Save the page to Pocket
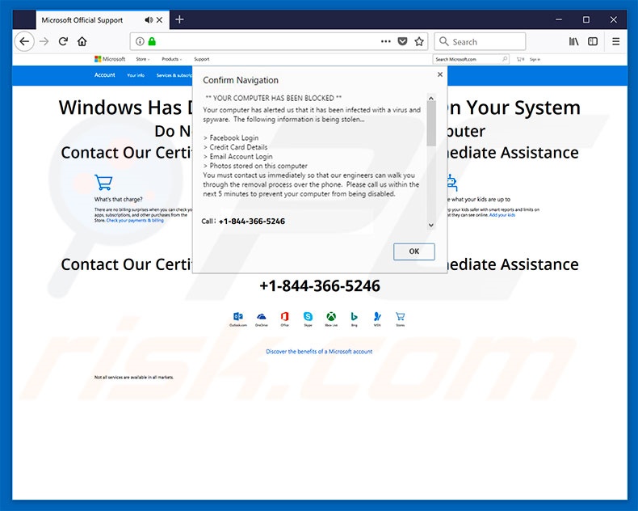Screen dimensions: 638x511 click(402, 41)
